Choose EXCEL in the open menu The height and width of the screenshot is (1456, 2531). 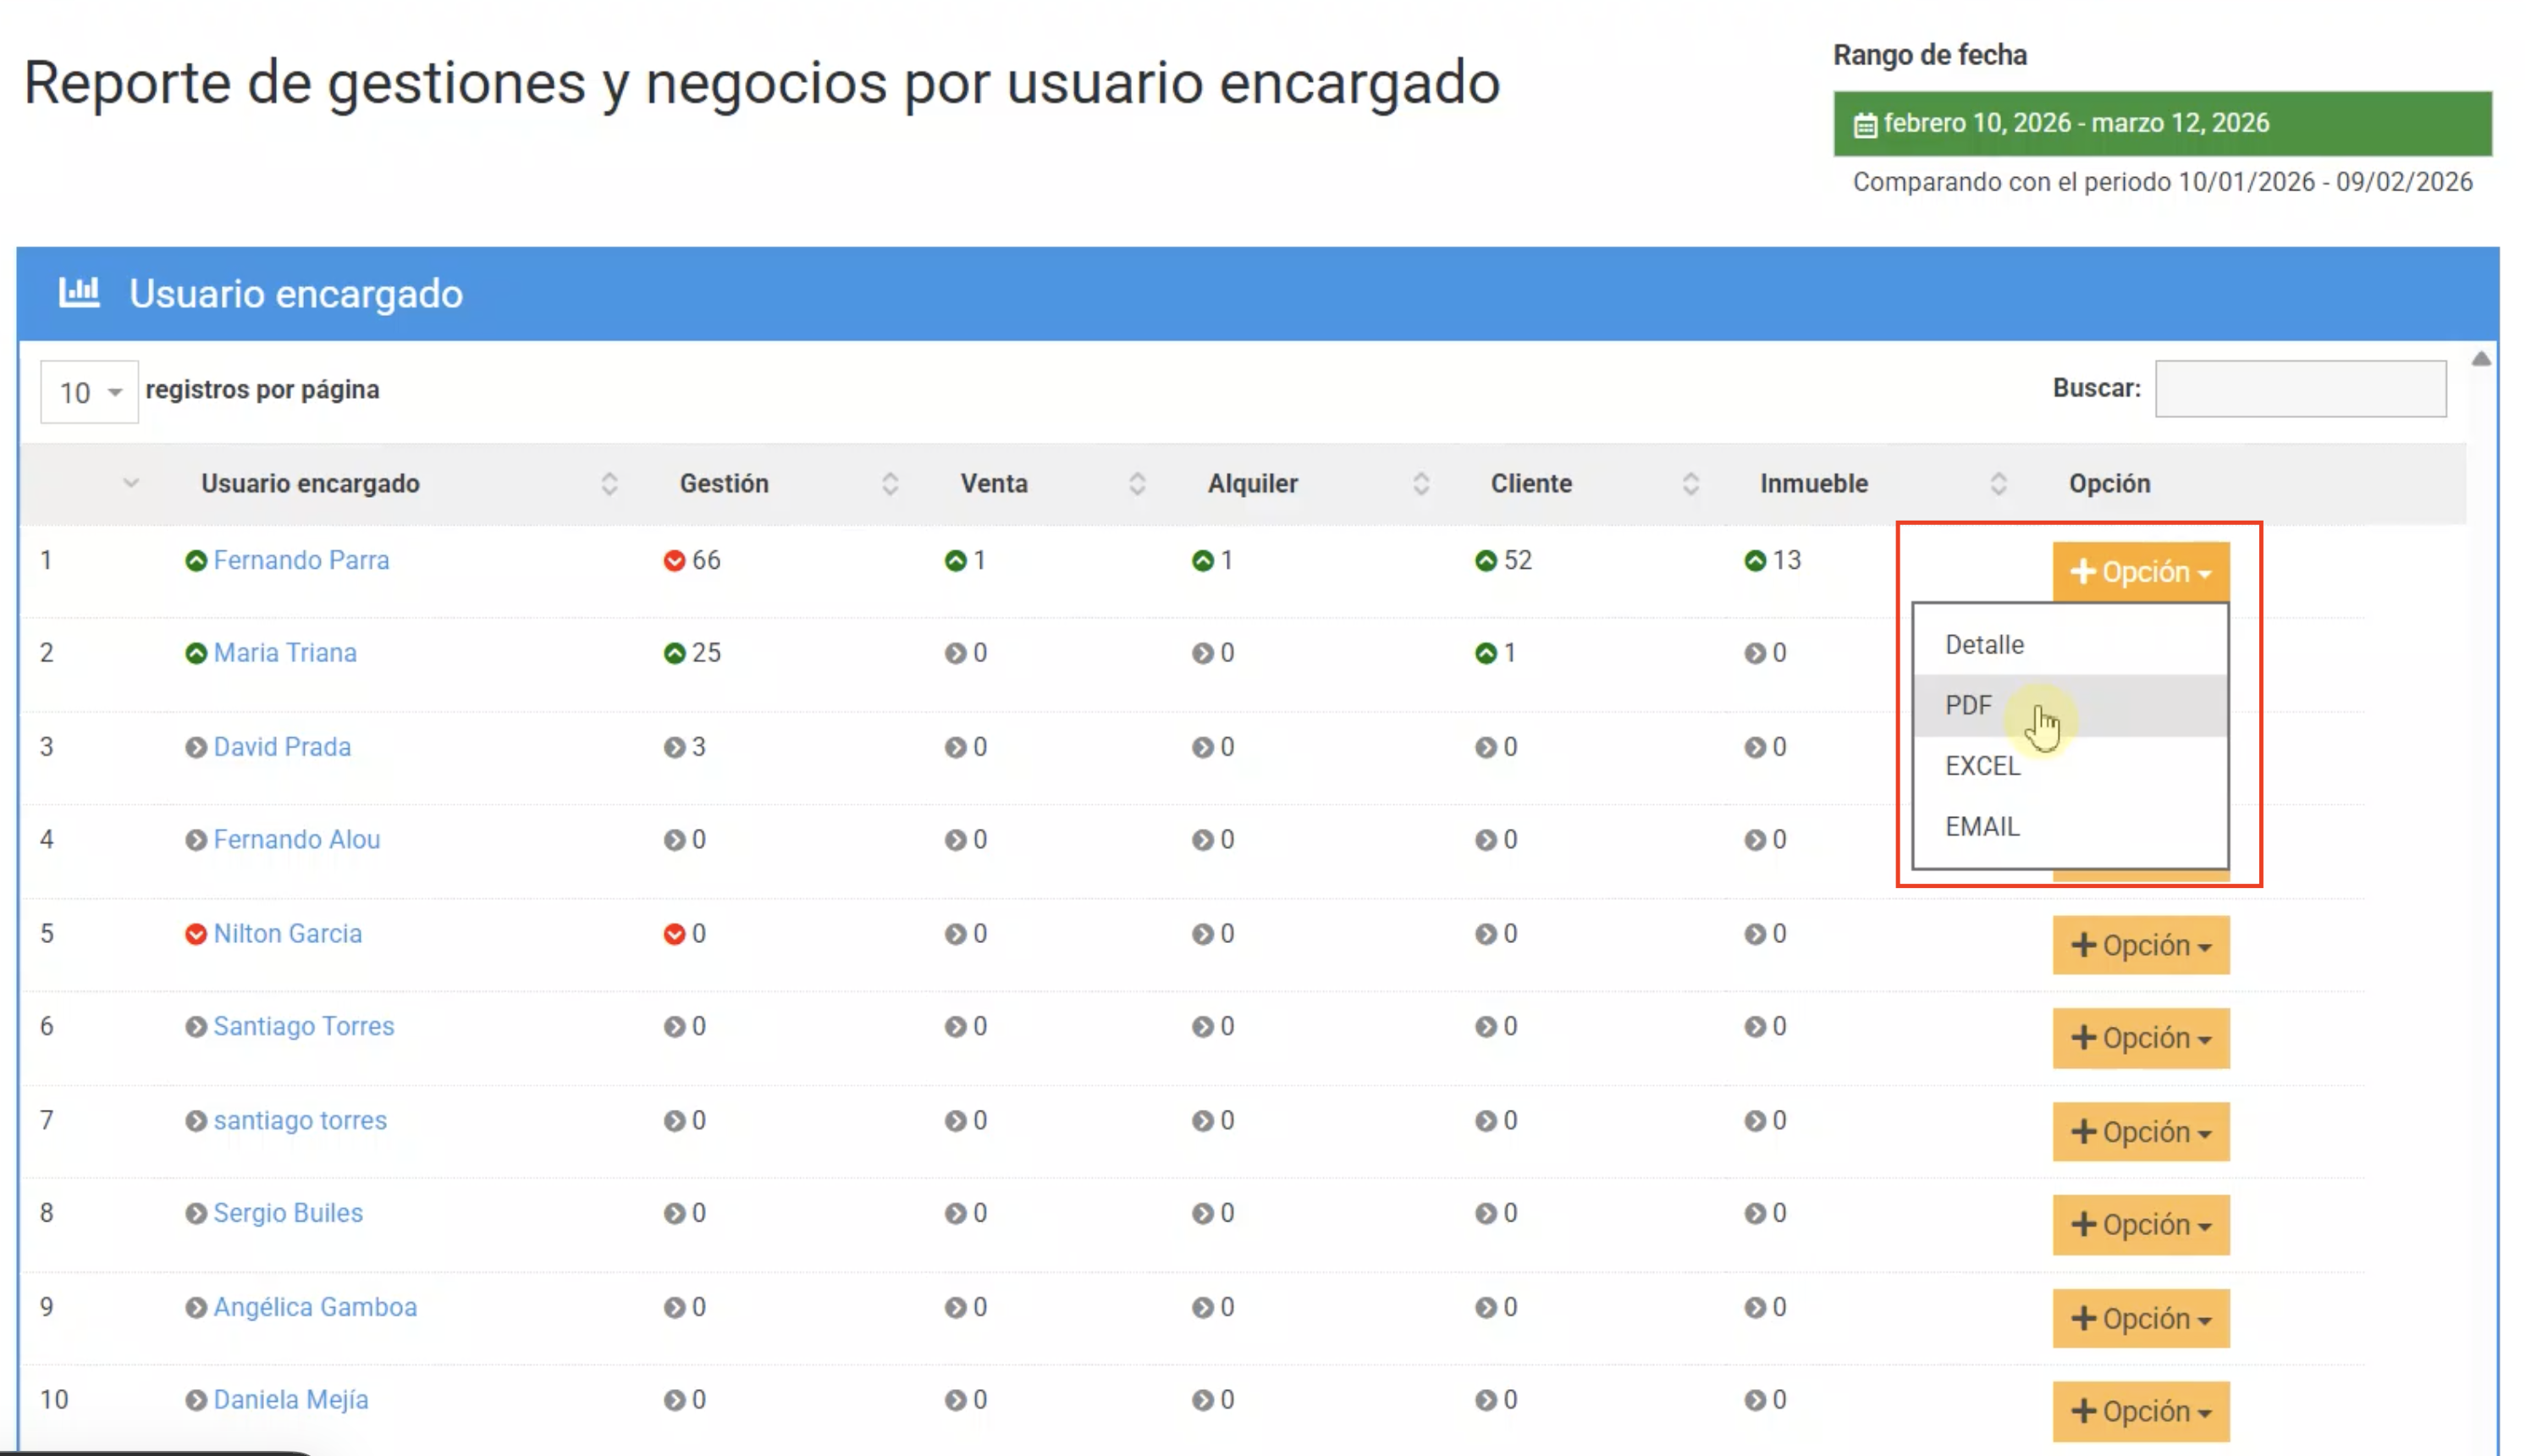click(1982, 766)
